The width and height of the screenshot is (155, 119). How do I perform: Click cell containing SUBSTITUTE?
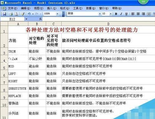pos(18,88)
